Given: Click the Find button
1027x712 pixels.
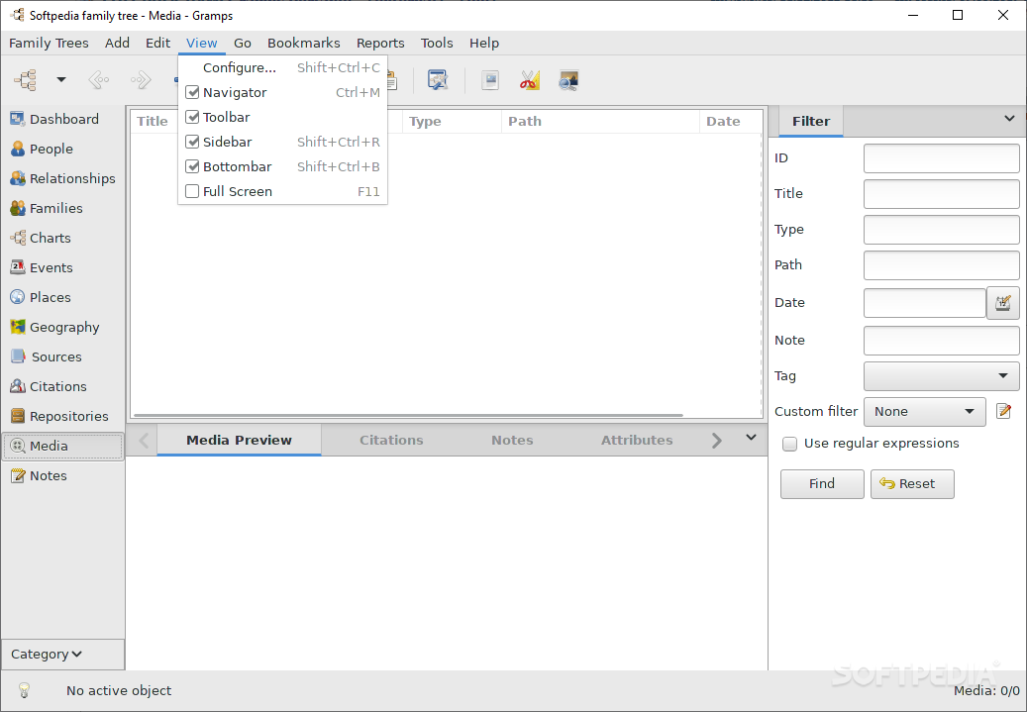Looking at the screenshot, I should [x=822, y=484].
